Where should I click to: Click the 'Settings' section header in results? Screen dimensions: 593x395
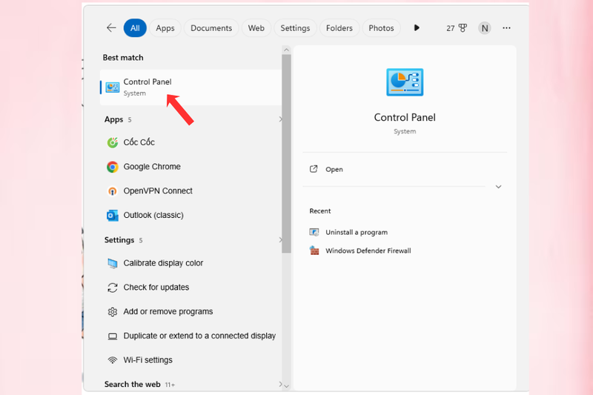pos(119,240)
